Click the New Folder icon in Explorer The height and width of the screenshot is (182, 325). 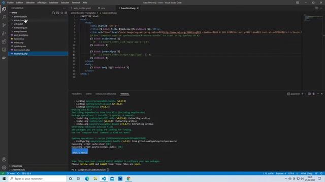(x=57, y=13)
